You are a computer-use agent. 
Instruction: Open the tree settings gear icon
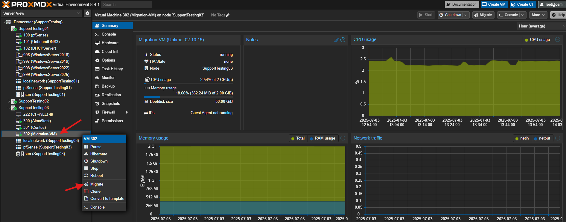point(87,13)
